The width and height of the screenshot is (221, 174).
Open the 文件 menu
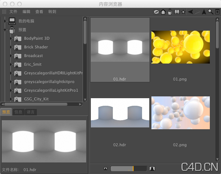pyautogui.click(x=13, y=12)
